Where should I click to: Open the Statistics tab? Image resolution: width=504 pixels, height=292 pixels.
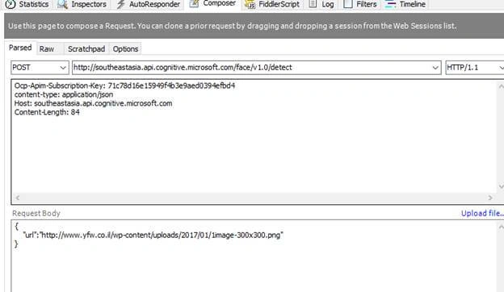point(27,5)
